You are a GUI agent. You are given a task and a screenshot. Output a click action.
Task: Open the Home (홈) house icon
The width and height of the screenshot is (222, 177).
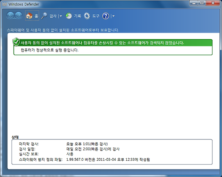pyautogui.click(x=29, y=16)
